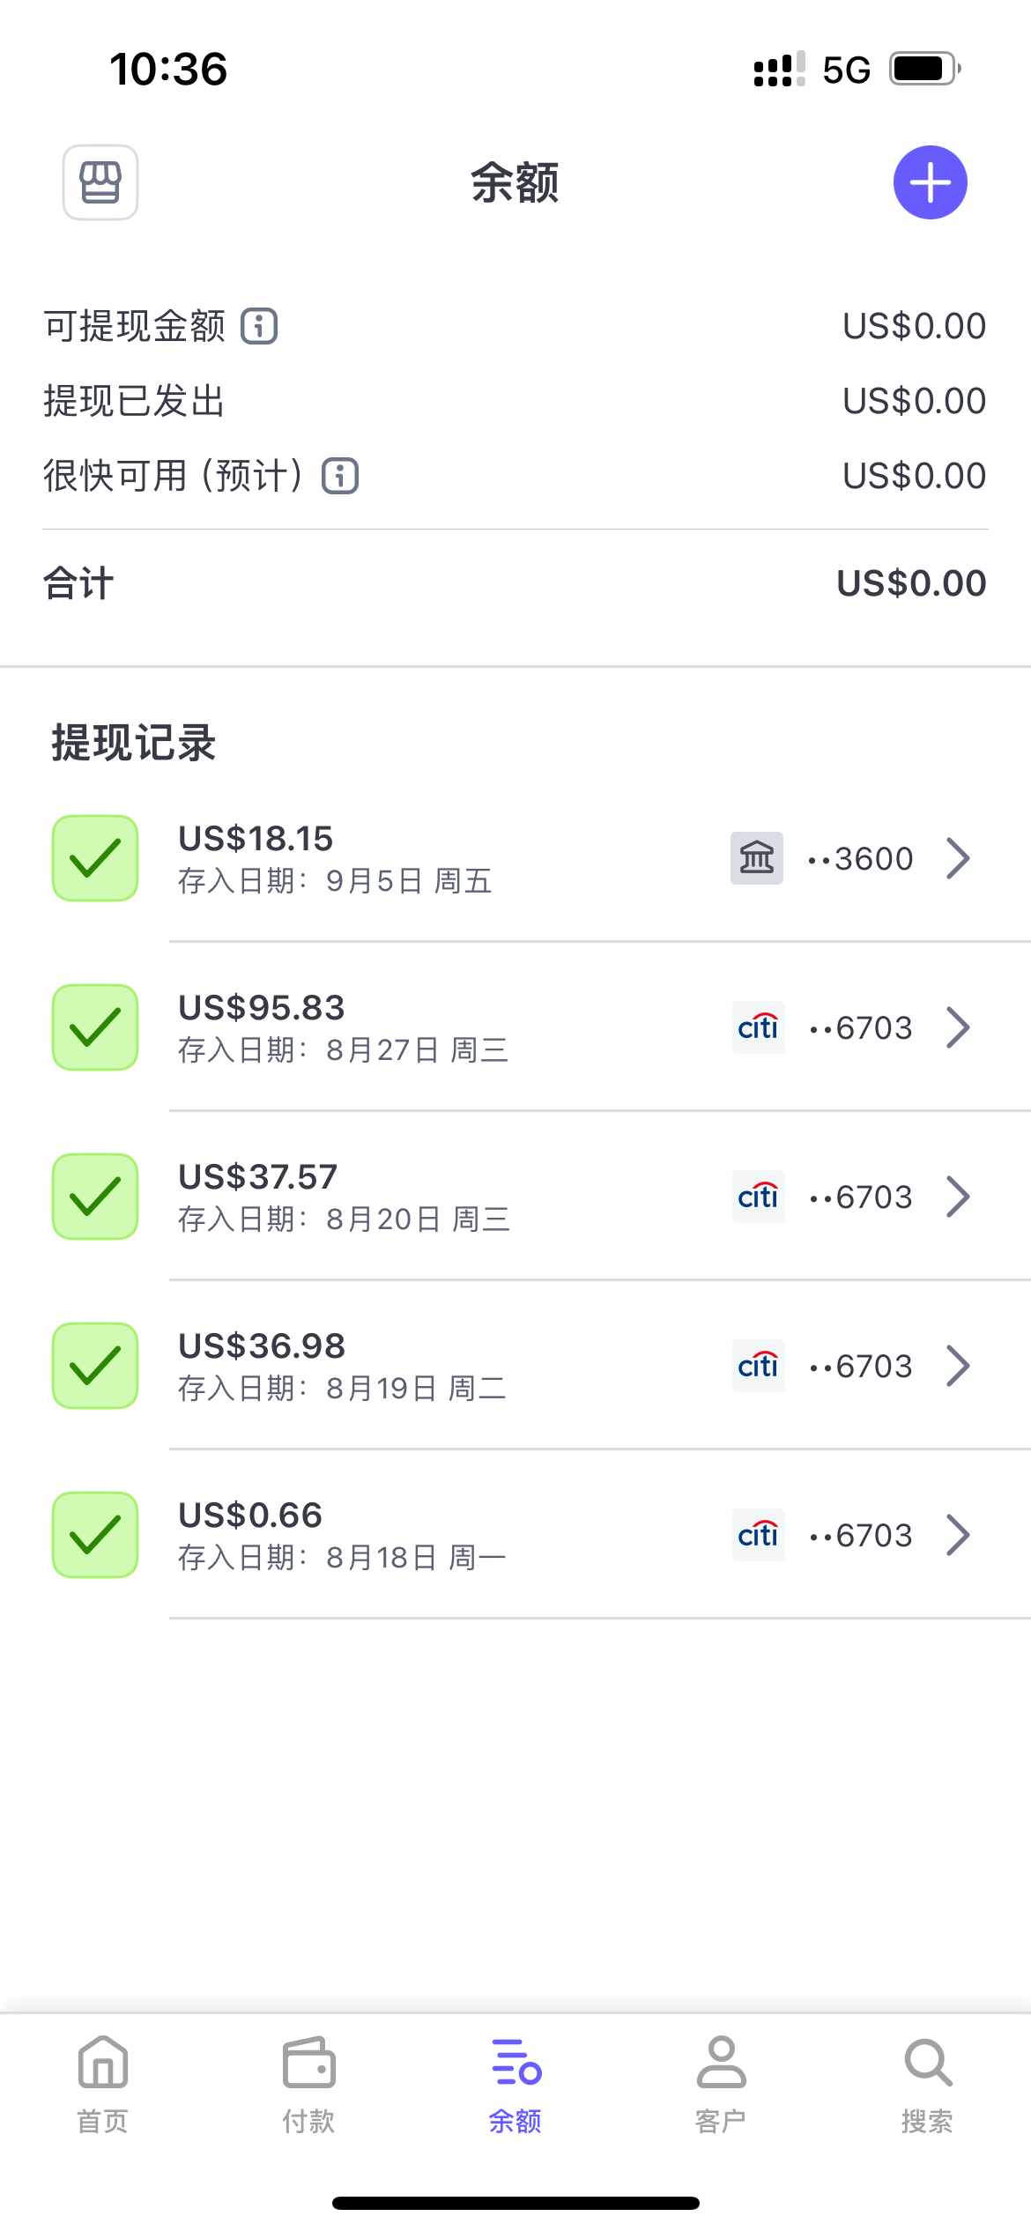Tap the Citi logo on US$95.83 payout
Image resolution: width=1031 pixels, height=2231 pixels.
(758, 1027)
